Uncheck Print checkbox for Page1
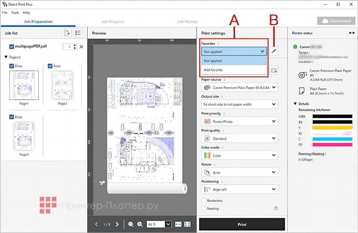The image size is (358, 233). click(x=12, y=66)
